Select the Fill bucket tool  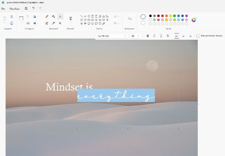coord(53,17)
